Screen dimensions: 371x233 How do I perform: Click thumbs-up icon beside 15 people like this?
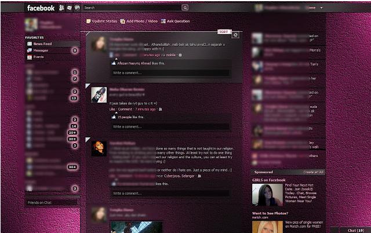click(114, 117)
